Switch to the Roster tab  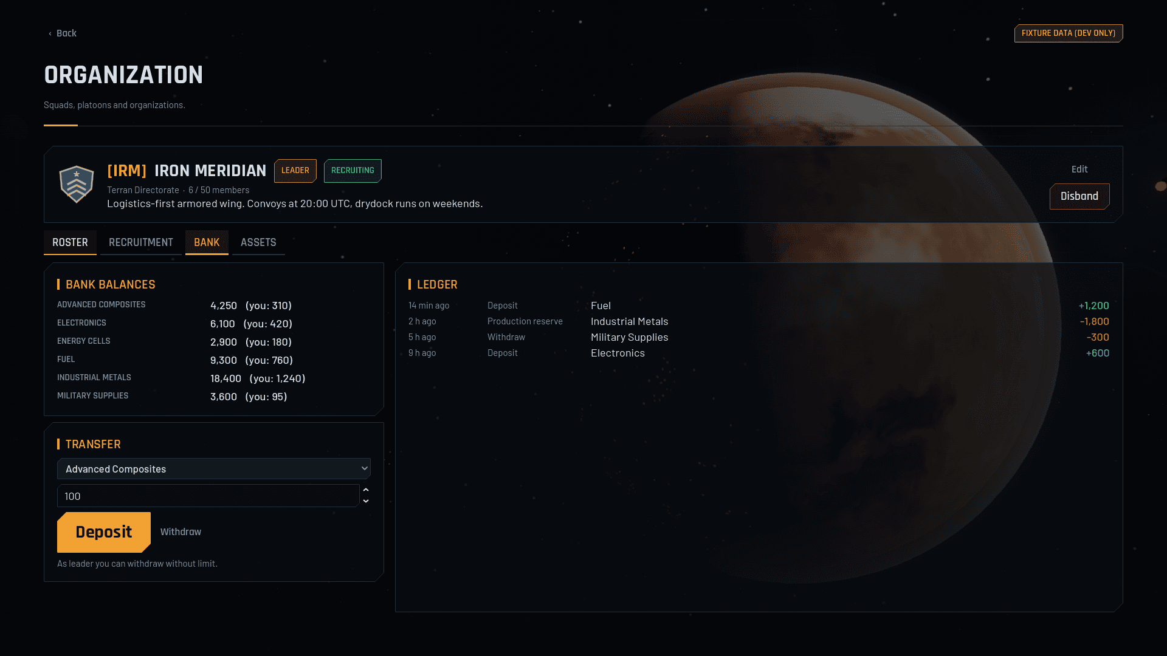tap(70, 242)
